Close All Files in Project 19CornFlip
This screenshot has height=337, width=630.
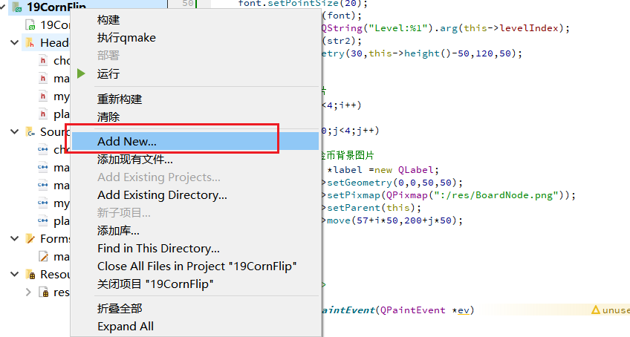[x=197, y=266]
